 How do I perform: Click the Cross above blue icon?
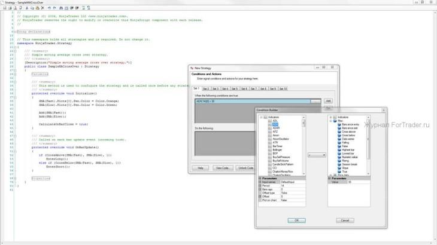(339, 132)
